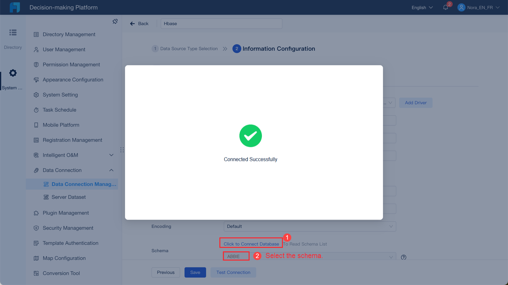Click the user avatar icon

461,7
